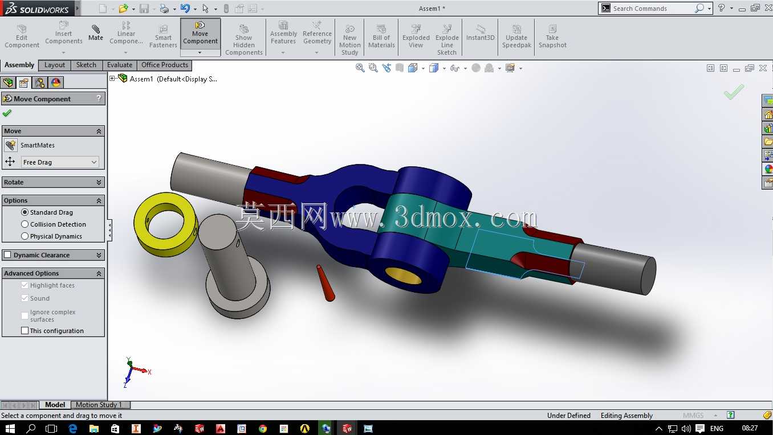This screenshot has height=435, width=773.
Task: Collapse the Move section
Action: point(99,131)
